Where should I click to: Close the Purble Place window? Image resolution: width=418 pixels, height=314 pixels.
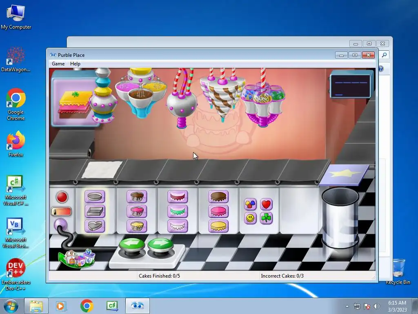pos(368,55)
